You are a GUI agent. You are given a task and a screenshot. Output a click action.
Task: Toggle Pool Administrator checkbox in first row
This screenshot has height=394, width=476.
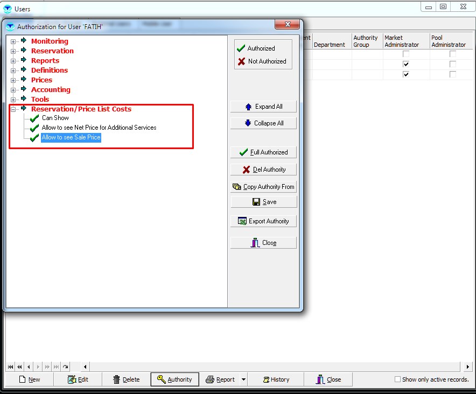[453, 54]
